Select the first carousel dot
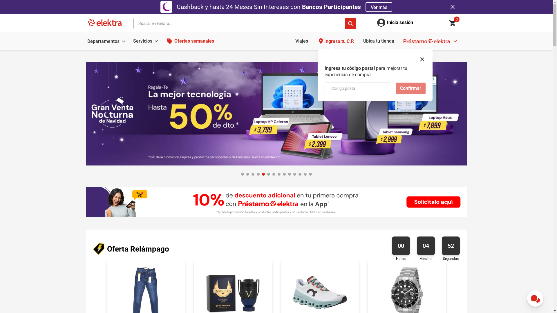The image size is (557, 313). 243,174
